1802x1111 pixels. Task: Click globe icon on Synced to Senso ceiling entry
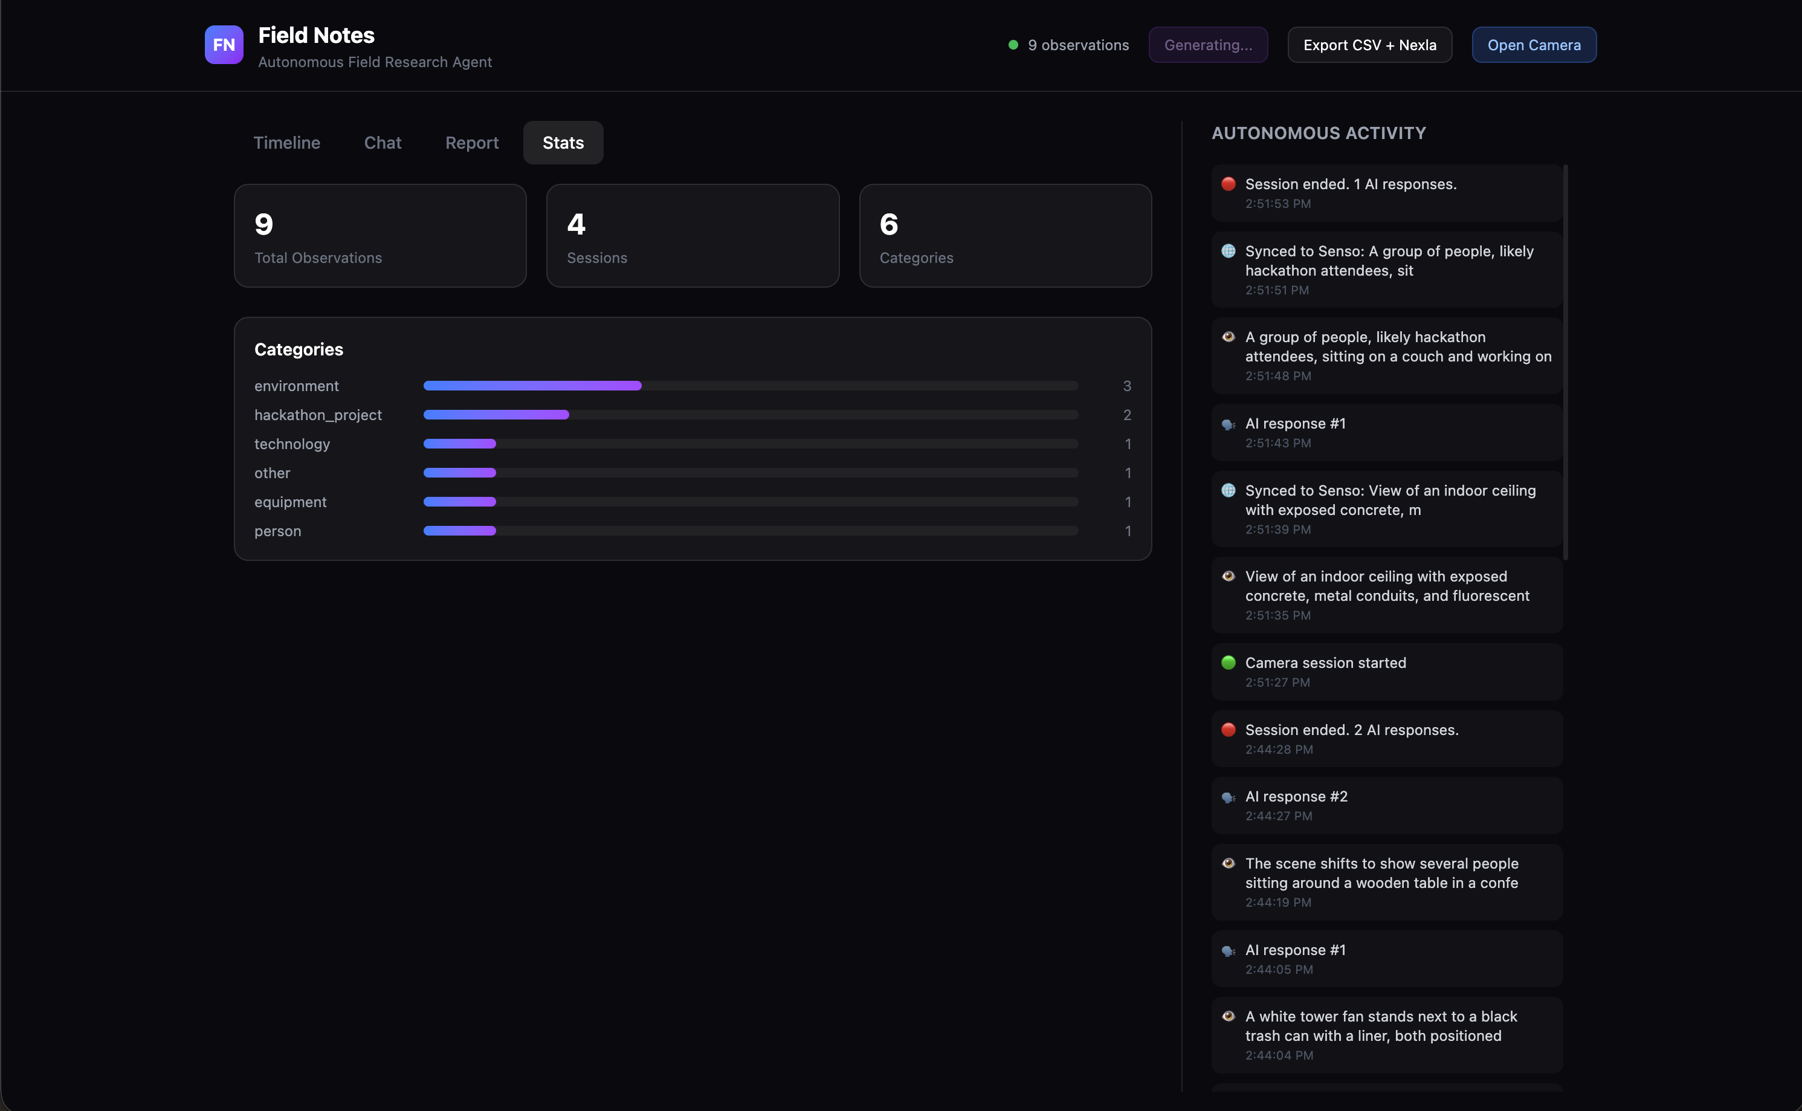1227,490
